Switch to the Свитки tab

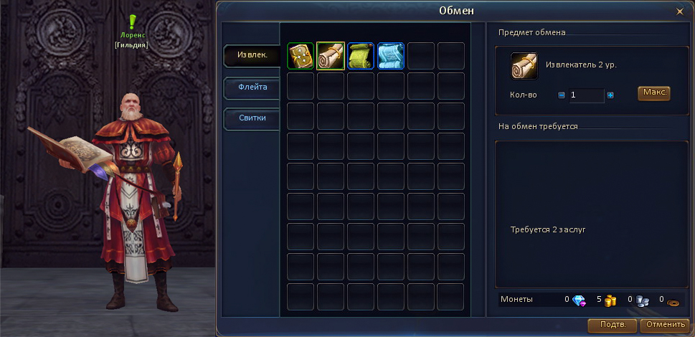click(252, 118)
